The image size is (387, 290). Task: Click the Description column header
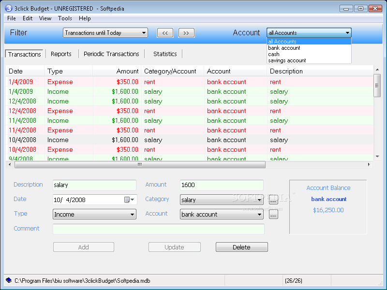320,71
